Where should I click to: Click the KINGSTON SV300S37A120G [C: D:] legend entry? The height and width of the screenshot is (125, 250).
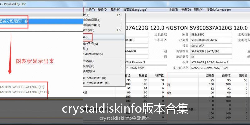click(x=25, y=92)
